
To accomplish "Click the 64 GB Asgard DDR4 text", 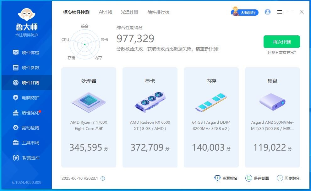I will click(211, 125).
